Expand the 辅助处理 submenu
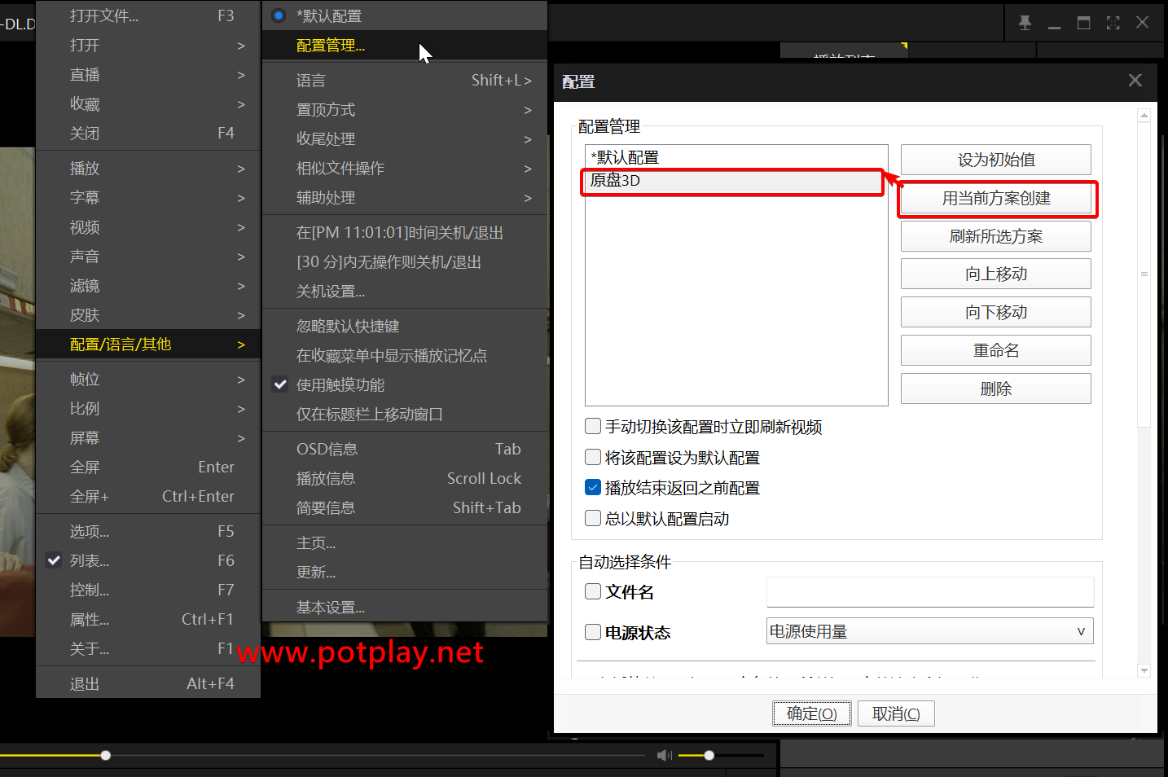The image size is (1168, 777). coord(405,198)
